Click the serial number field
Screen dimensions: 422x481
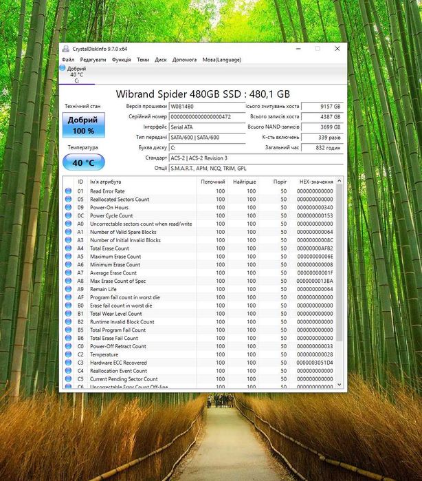pyautogui.click(x=207, y=117)
